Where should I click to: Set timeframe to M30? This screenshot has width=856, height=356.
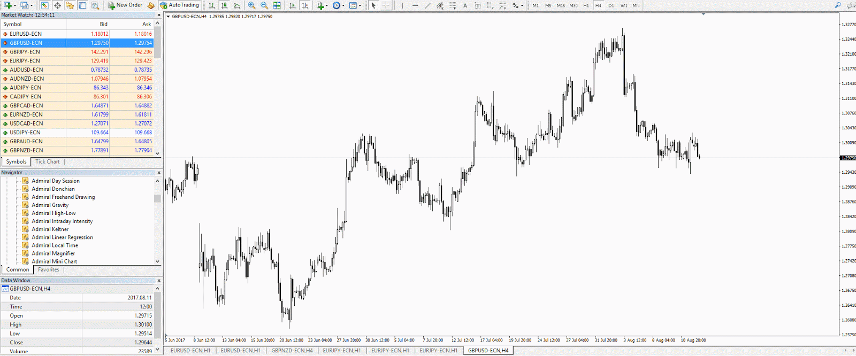pyautogui.click(x=574, y=5)
